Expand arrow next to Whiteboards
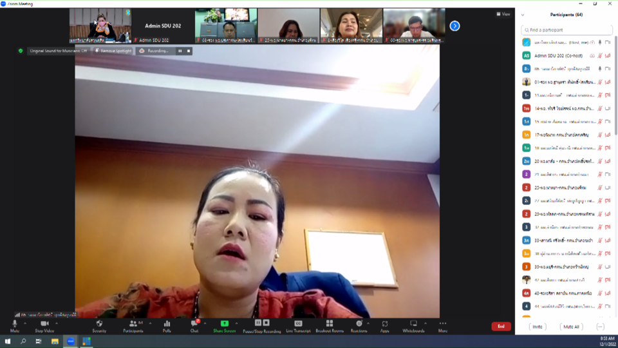This screenshot has width=618, height=348. coord(426,324)
